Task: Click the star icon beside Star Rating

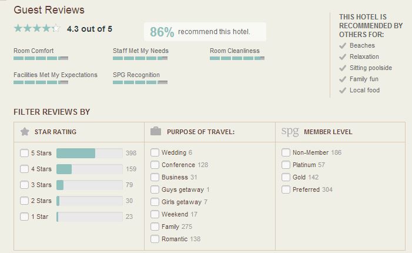Action: click(25, 131)
